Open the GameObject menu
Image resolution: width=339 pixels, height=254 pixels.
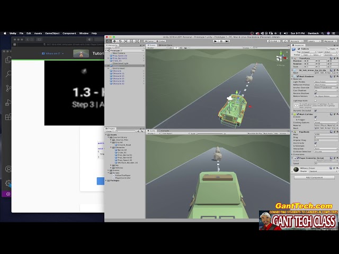[x=52, y=33]
